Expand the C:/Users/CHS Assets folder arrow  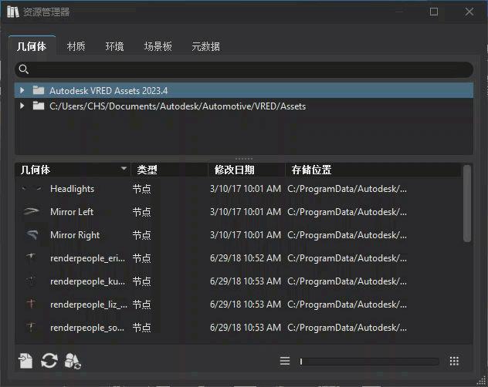click(x=22, y=106)
